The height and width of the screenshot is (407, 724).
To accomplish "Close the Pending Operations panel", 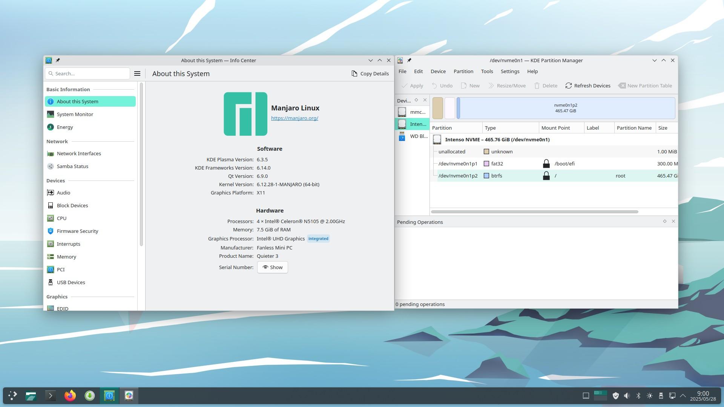I will [673, 221].
